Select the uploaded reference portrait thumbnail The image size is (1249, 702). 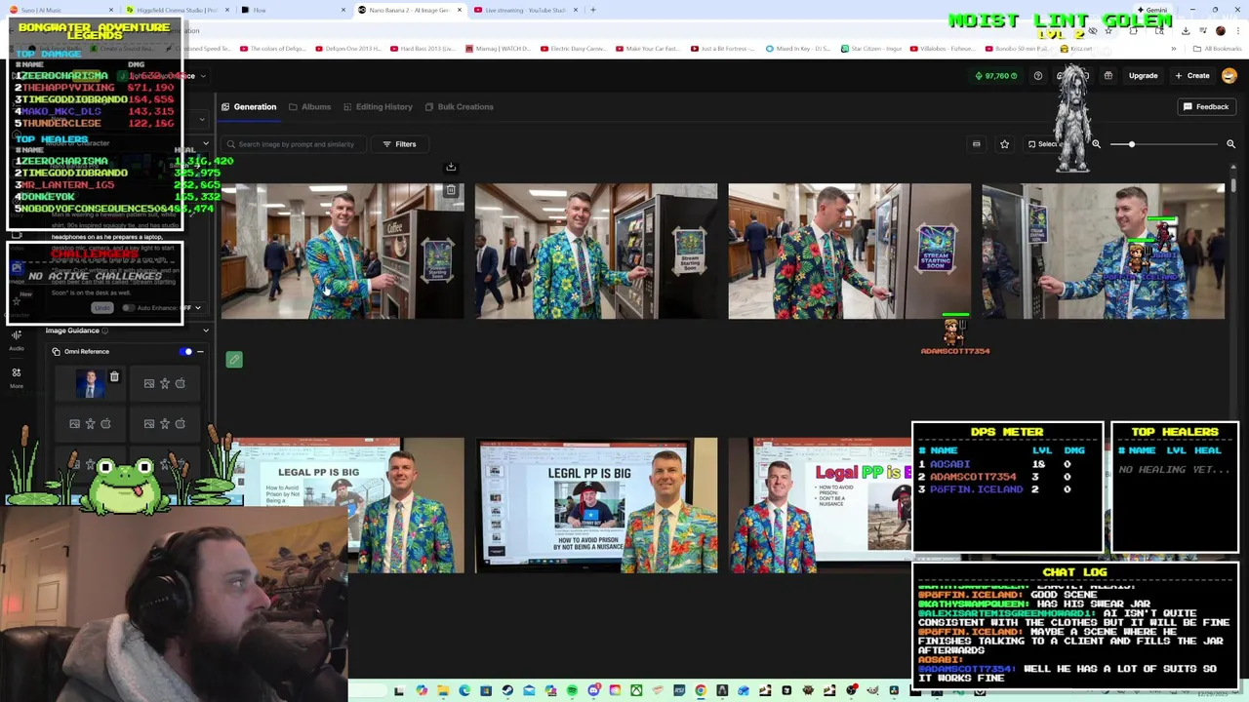[x=90, y=384]
